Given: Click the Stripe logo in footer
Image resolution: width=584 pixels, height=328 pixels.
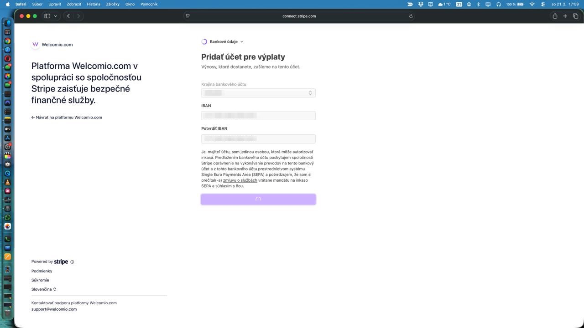Looking at the screenshot, I should pos(61,262).
